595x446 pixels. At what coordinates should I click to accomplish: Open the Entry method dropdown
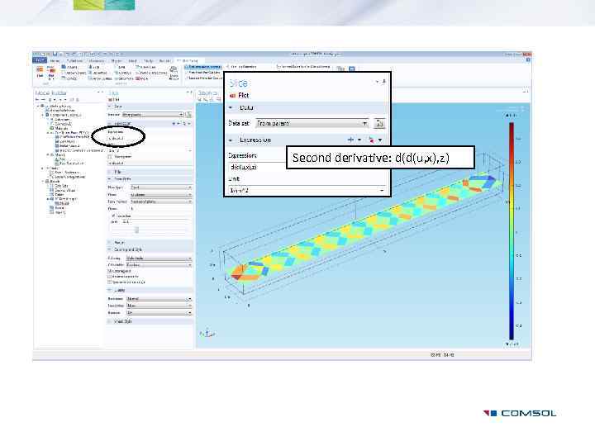(161, 202)
